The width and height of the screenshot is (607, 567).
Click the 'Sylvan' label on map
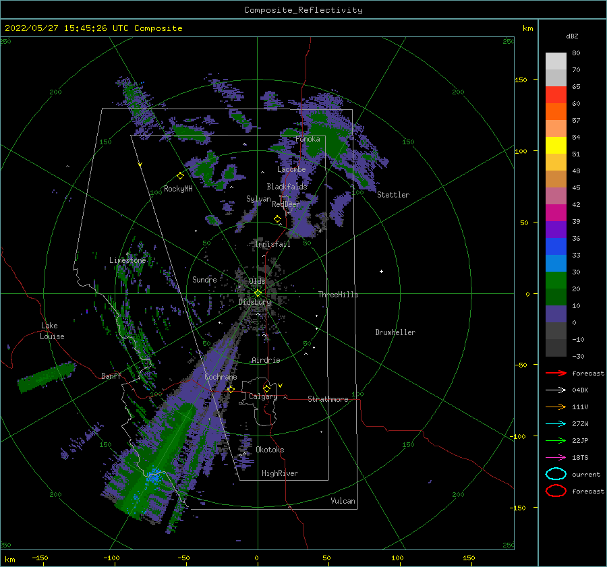258,199
